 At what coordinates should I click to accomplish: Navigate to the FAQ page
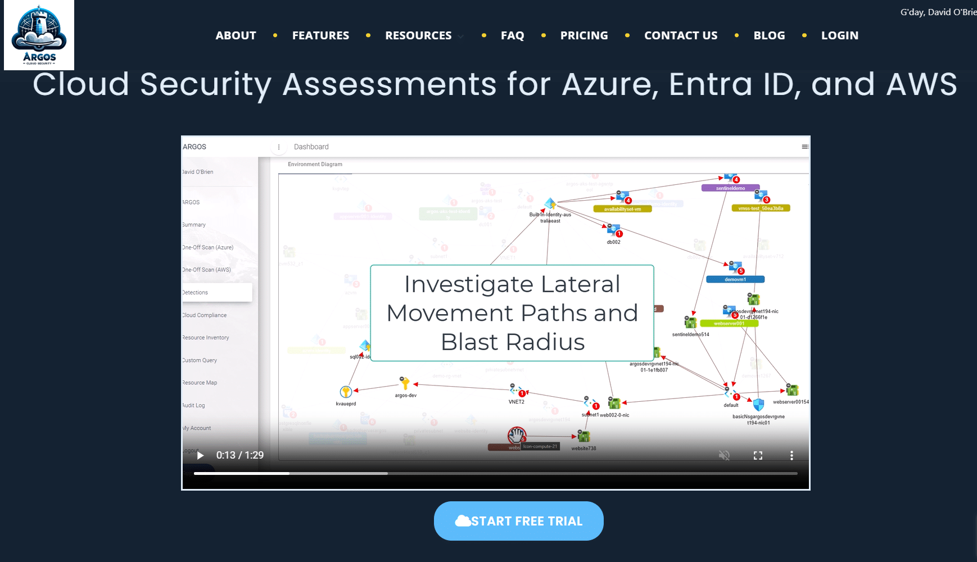512,35
